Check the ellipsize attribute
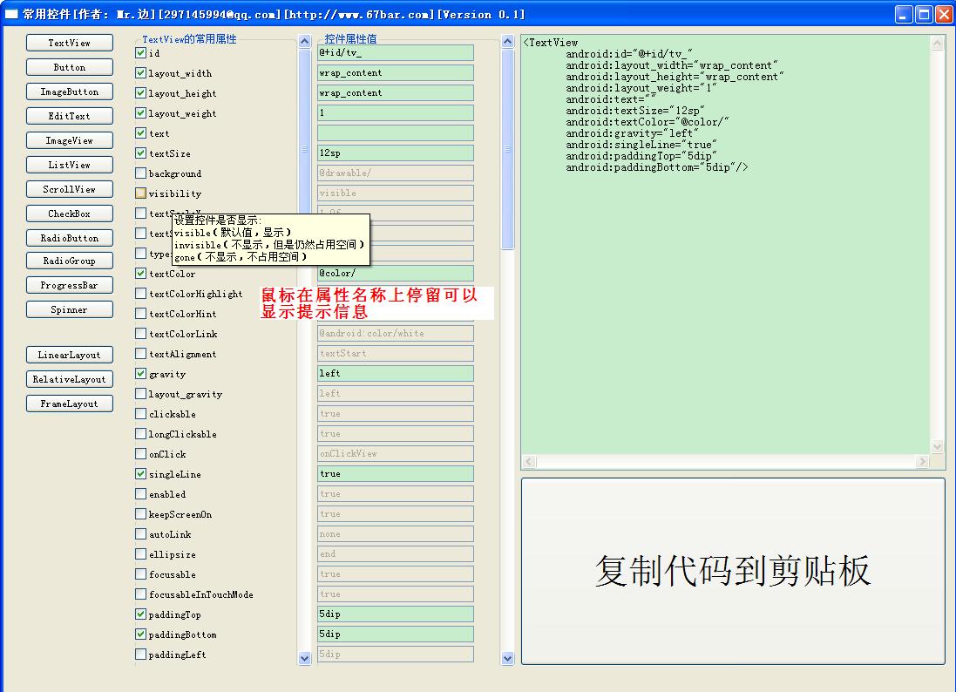The height and width of the screenshot is (692, 956). click(x=141, y=554)
